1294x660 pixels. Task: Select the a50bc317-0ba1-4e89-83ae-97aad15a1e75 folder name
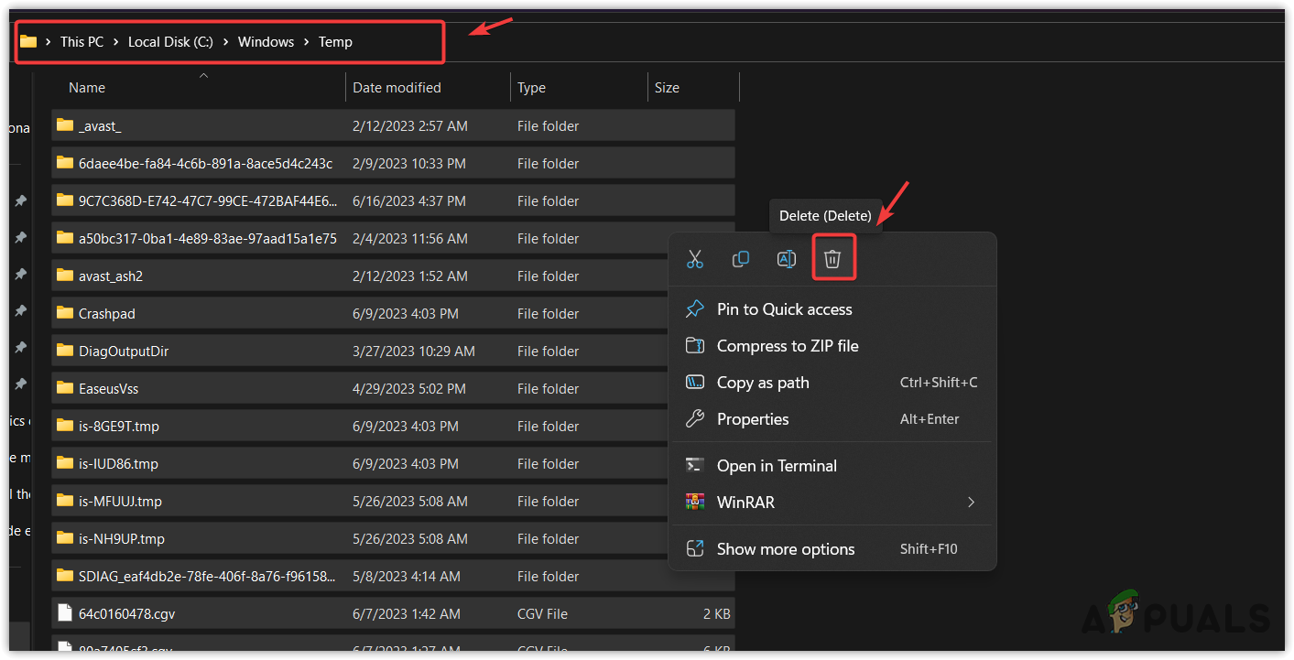tap(208, 238)
